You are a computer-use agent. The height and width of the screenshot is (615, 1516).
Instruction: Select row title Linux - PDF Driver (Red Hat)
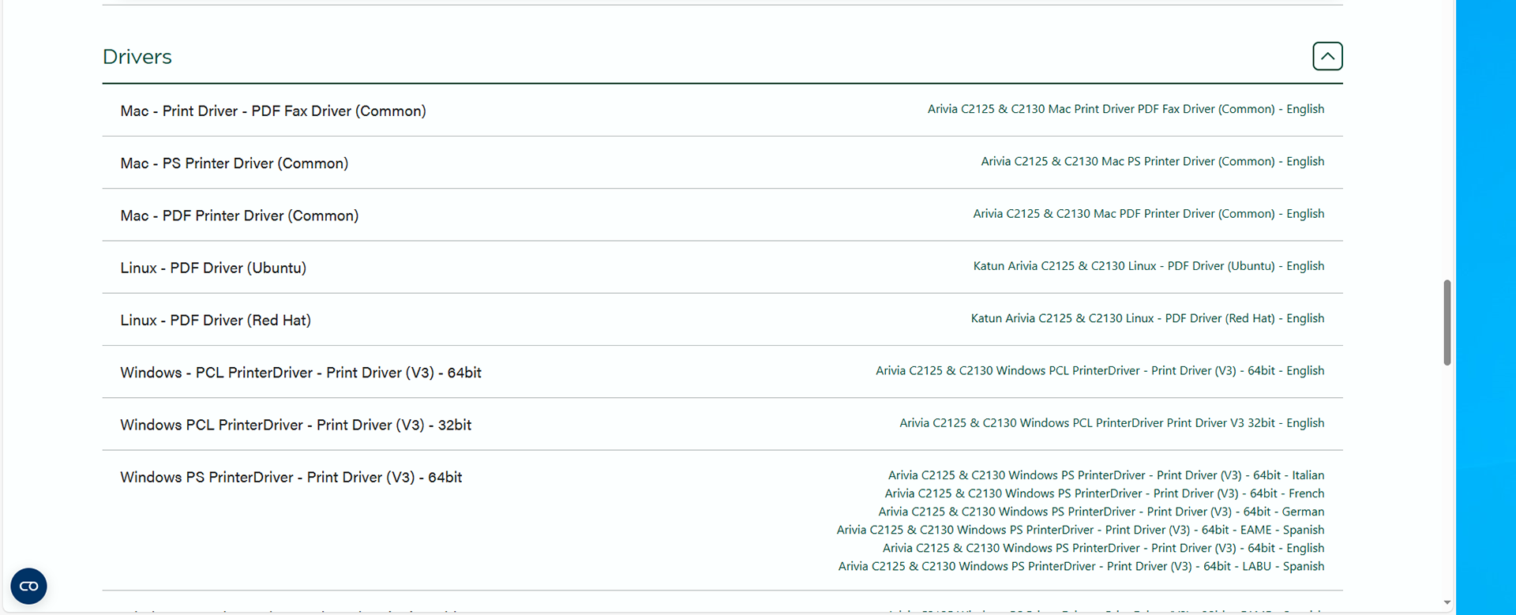(x=216, y=320)
